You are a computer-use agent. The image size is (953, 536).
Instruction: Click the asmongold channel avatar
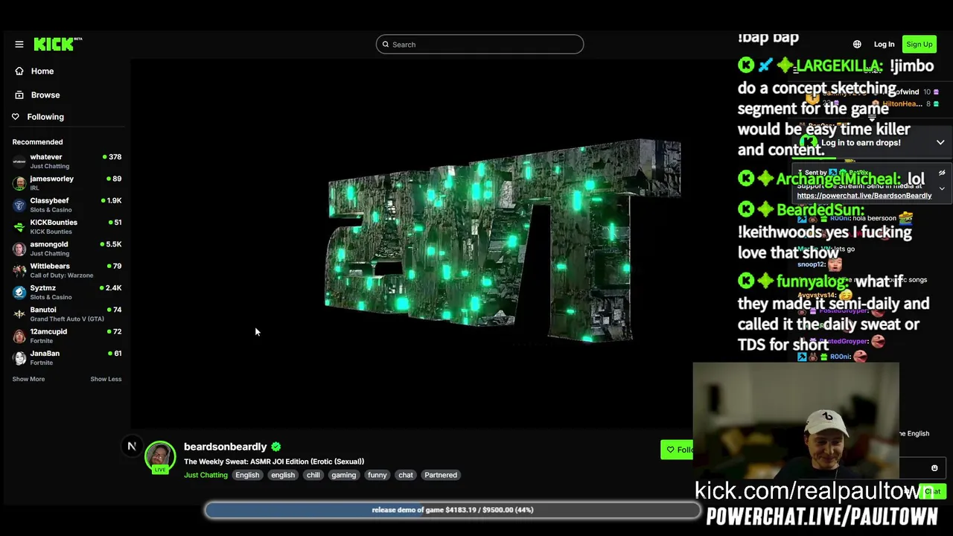click(19, 249)
